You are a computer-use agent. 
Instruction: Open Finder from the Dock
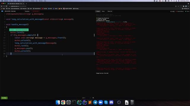coord(58,102)
